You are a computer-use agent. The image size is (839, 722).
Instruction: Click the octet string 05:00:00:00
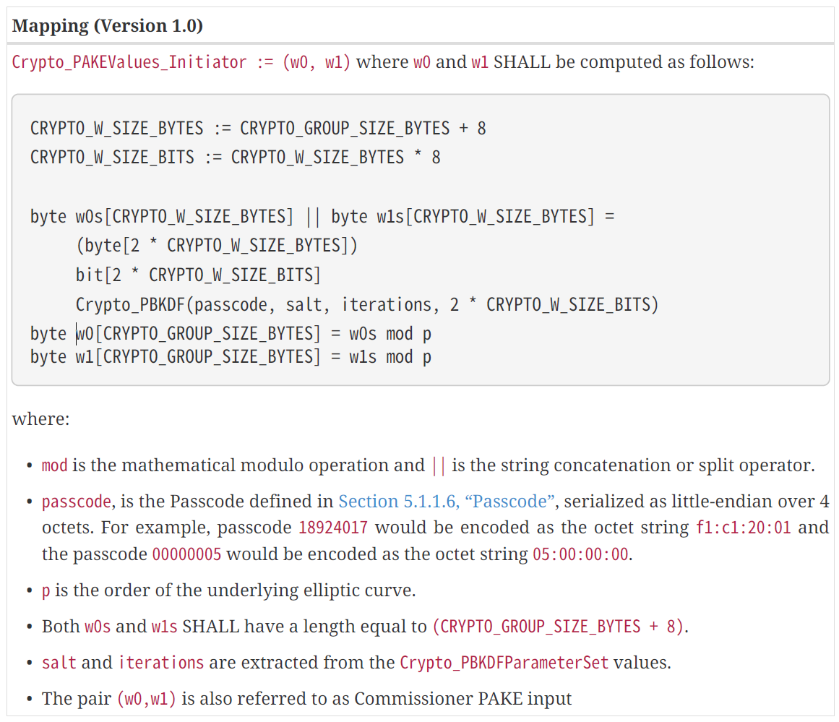[580, 555]
